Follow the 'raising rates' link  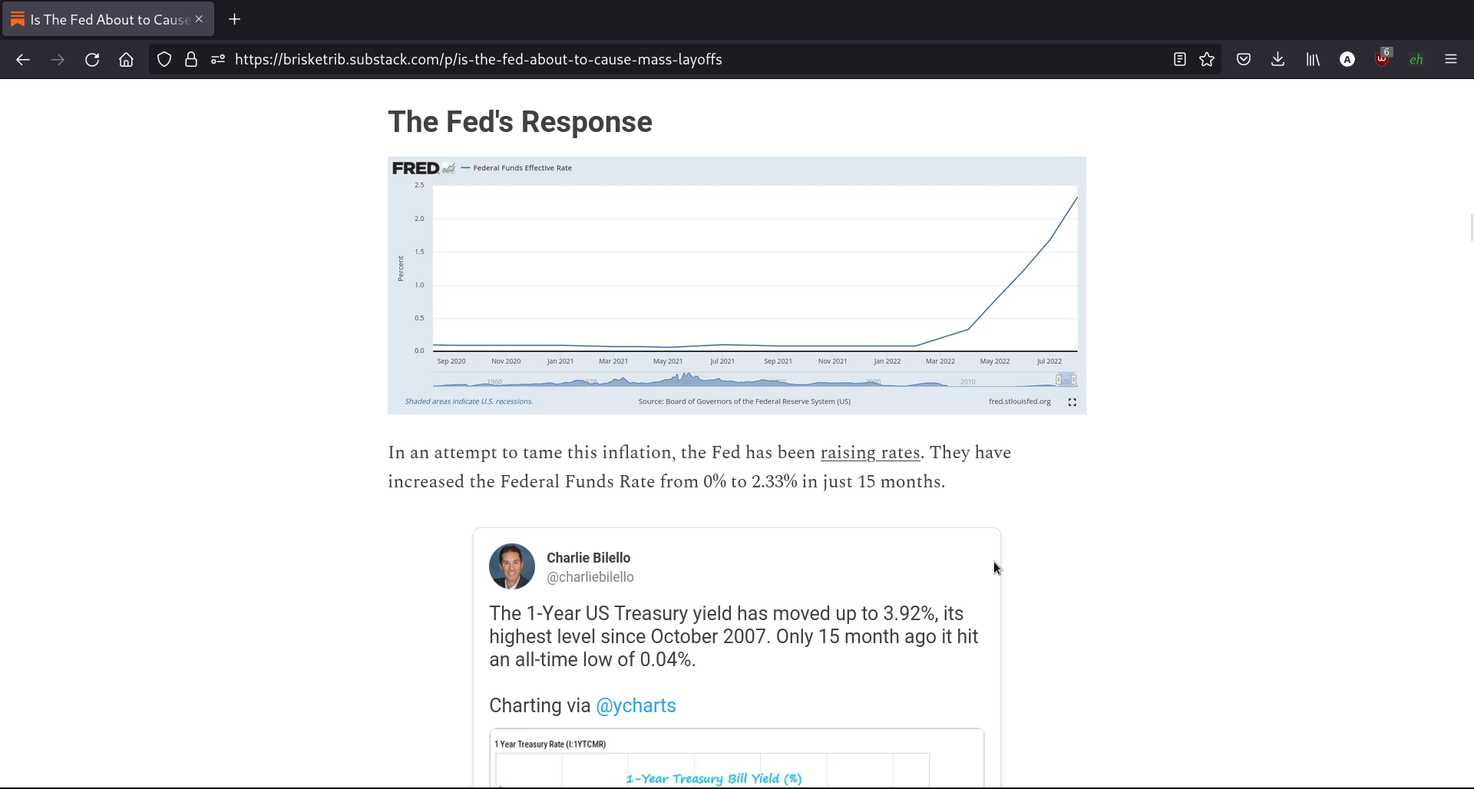pyautogui.click(x=870, y=453)
